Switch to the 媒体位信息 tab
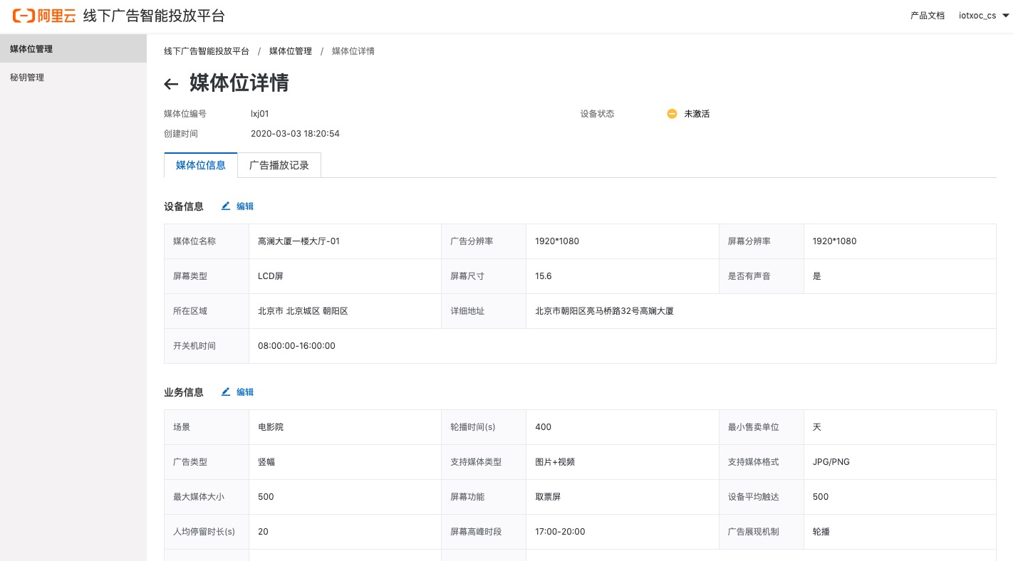The image size is (1013, 561). point(201,165)
